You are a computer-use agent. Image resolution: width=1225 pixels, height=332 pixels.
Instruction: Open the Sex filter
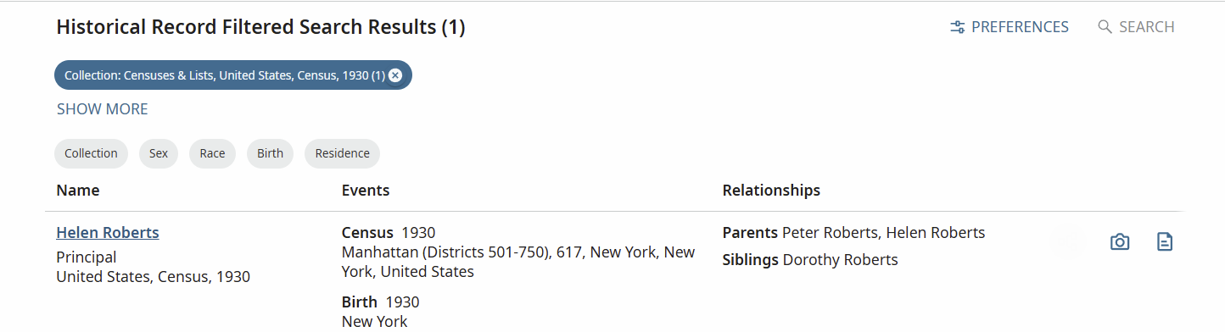click(159, 153)
